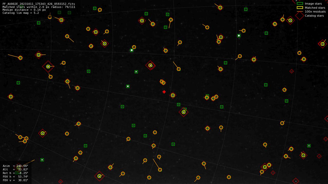Click the 'Alt = 33.82°' readout
The image size is (328, 184).
point(15,169)
